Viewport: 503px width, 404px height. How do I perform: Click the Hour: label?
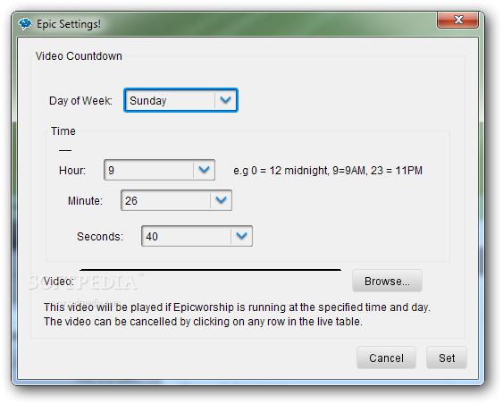(x=72, y=171)
